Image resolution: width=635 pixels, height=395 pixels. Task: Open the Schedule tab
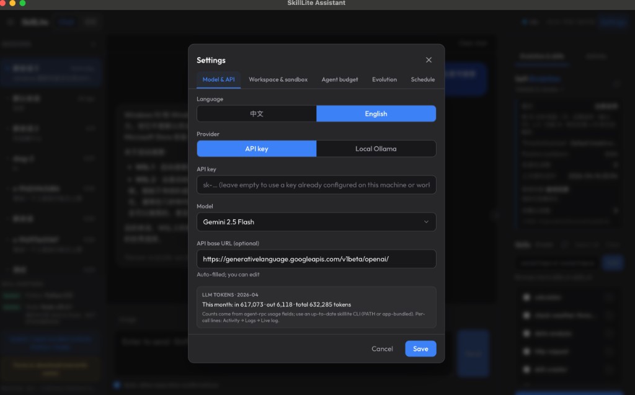click(422, 79)
